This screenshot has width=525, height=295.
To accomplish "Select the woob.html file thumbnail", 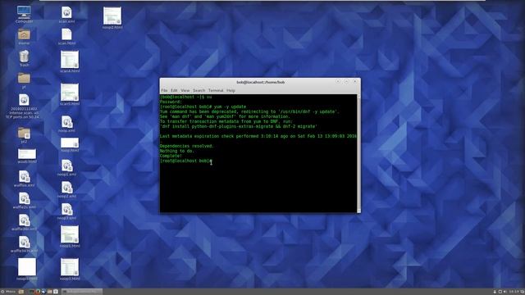I will (x=27, y=154).
